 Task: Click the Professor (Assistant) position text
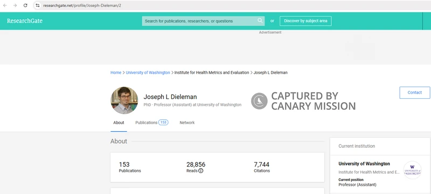click(357, 185)
